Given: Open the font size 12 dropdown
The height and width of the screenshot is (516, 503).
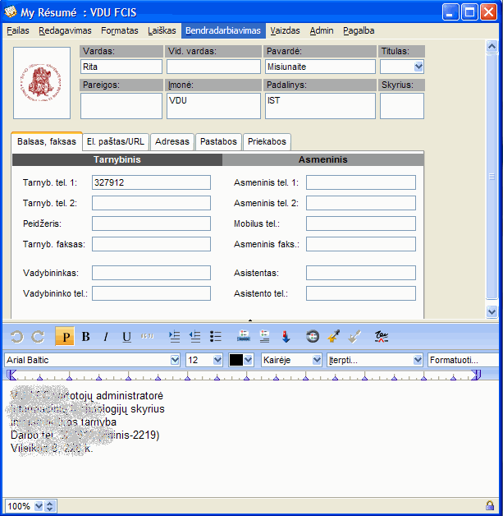Looking at the screenshot, I should click(217, 360).
